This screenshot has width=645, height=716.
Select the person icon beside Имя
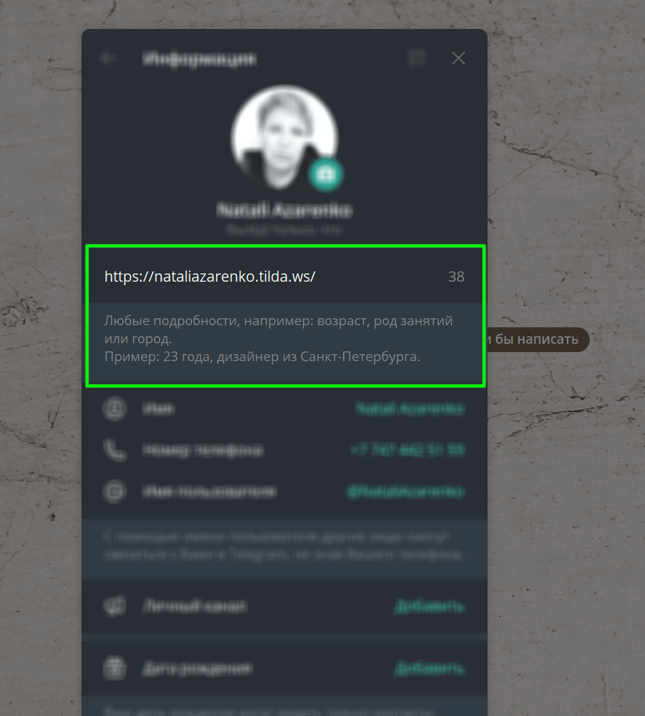[114, 409]
